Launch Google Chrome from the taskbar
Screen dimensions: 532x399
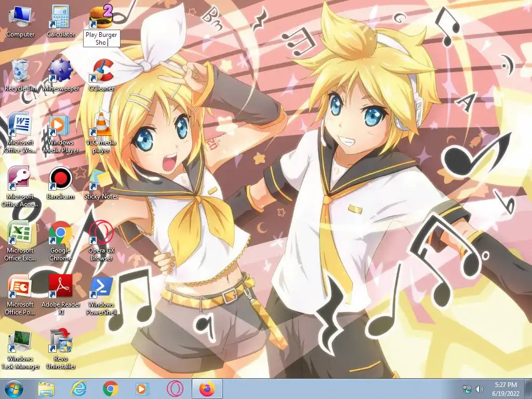coord(111,389)
